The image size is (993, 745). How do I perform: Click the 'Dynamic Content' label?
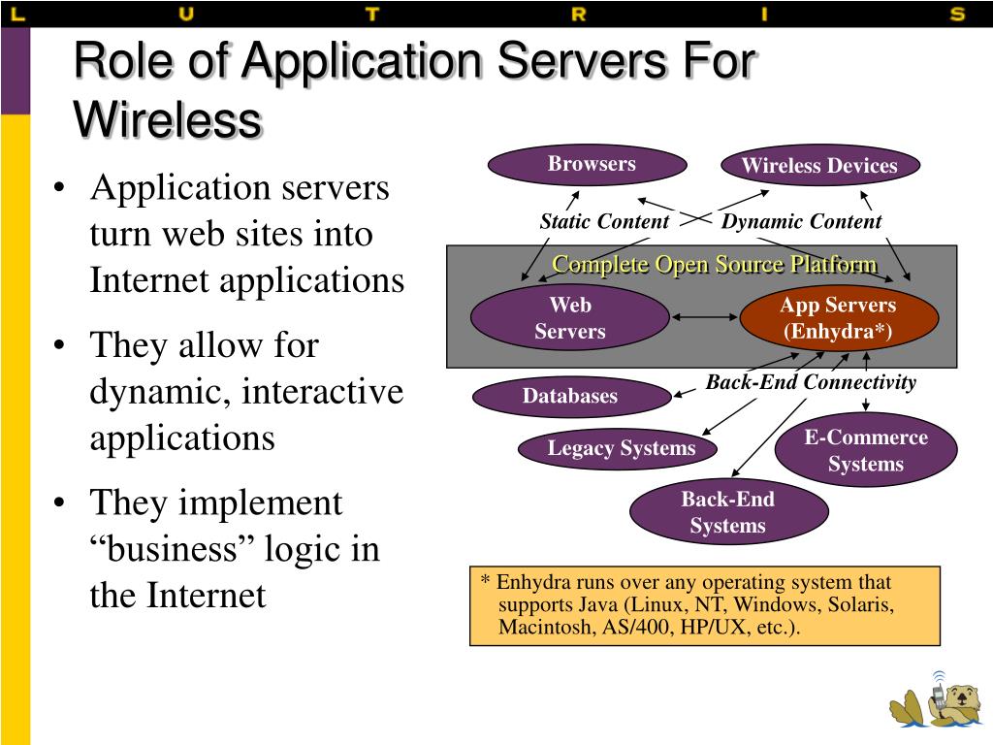coord(801,221)
